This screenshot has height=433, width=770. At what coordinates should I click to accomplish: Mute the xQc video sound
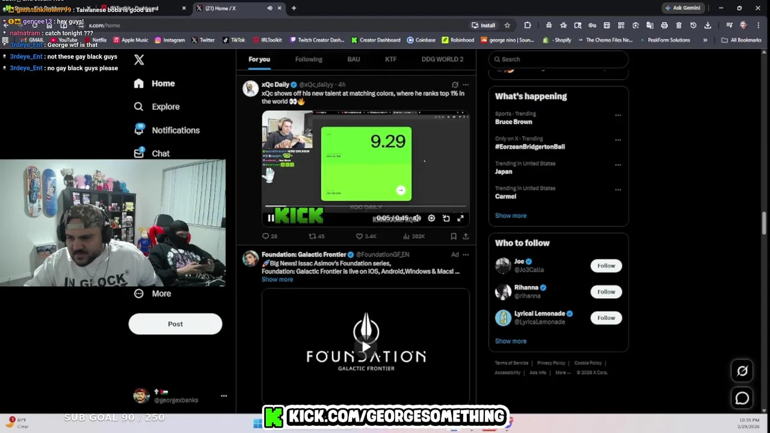click(416, 218)
